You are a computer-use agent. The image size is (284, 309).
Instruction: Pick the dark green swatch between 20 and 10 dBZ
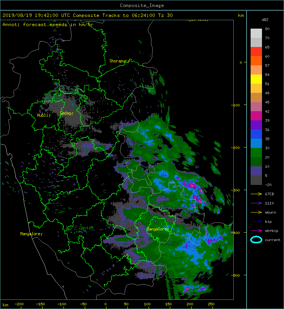pyautogui.click(x=256, y=161)
